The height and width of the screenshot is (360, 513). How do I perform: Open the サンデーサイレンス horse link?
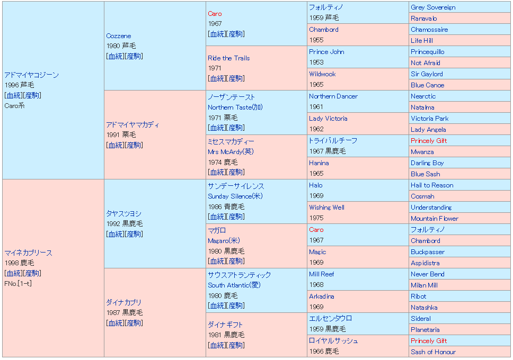(x=236, y=186)
